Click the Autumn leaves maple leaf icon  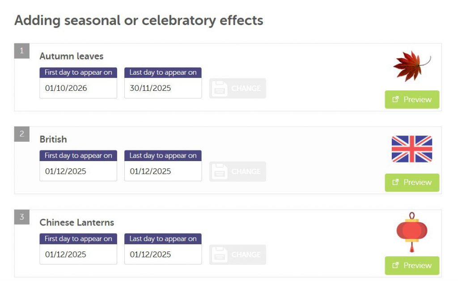point(411,66)
